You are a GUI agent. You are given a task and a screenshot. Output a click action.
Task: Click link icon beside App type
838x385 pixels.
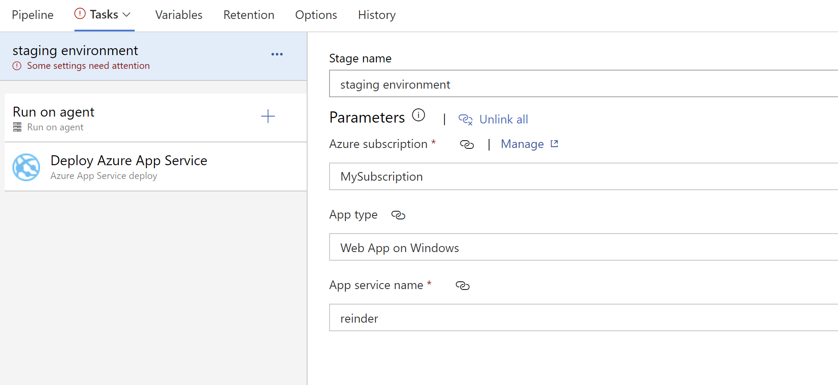(398, 215)
